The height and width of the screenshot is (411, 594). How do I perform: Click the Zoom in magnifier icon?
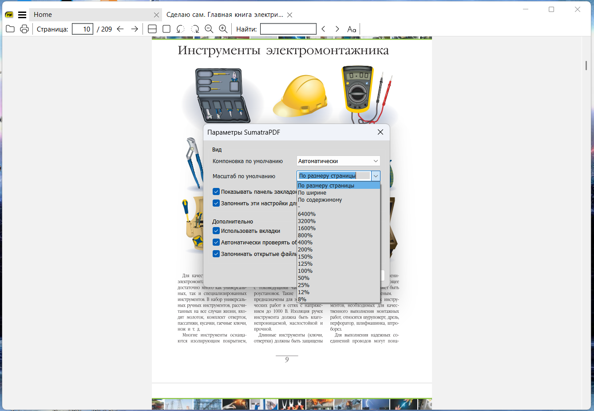tap(223, 29)
